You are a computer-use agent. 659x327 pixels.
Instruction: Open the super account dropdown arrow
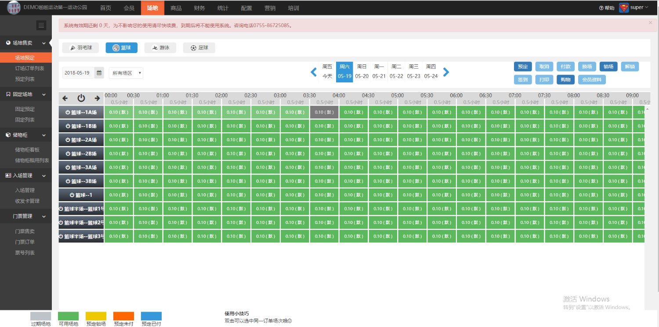coord(646,7)
